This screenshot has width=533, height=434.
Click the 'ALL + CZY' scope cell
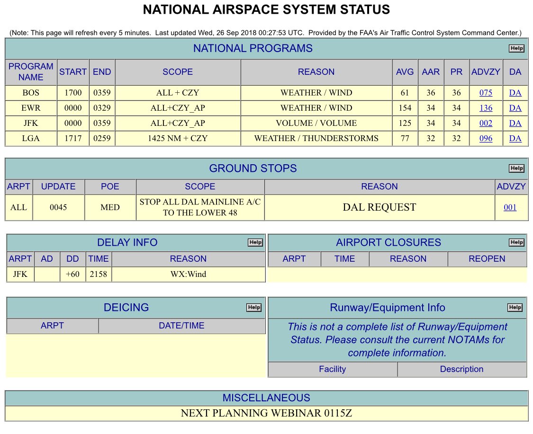178,93
